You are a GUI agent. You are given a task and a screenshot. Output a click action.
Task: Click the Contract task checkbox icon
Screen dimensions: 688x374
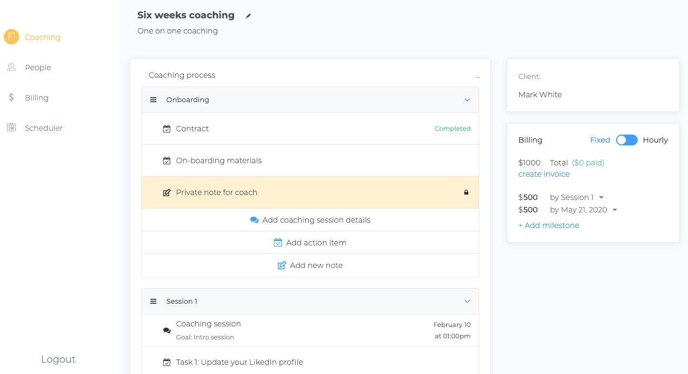pos(167,129)
